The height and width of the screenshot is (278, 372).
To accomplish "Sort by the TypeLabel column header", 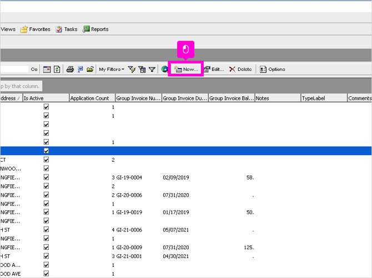I will 324,98.
